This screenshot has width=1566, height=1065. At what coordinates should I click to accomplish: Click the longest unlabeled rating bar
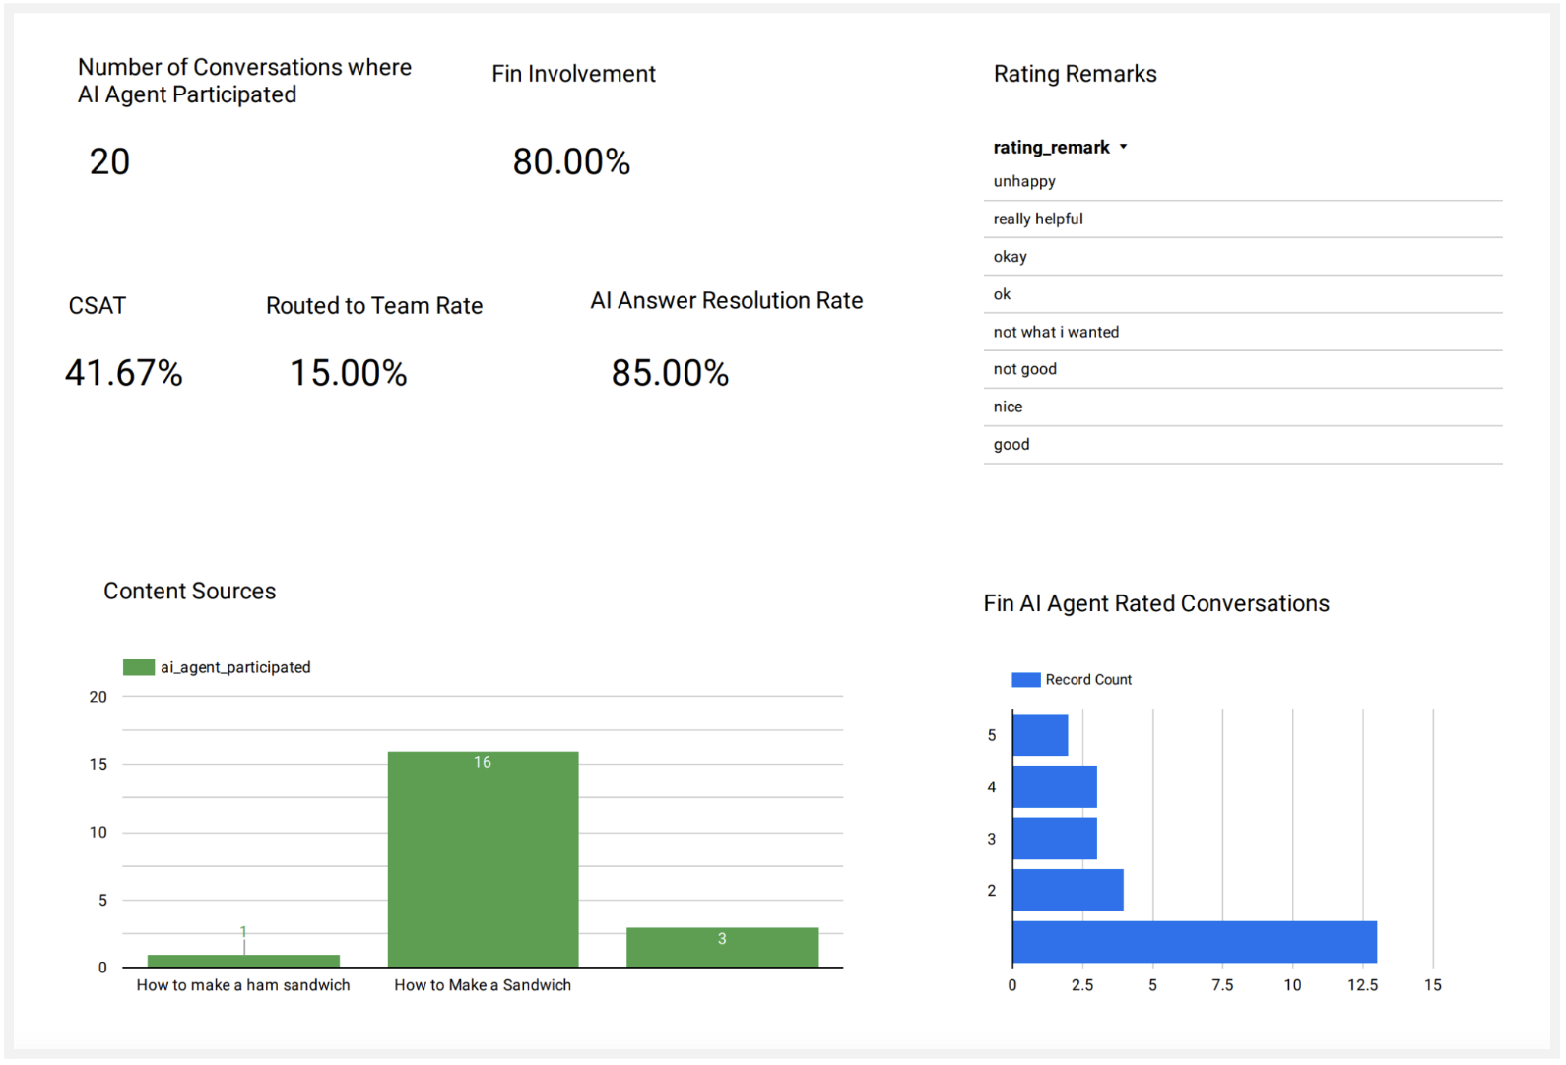tap(1195, 943)
